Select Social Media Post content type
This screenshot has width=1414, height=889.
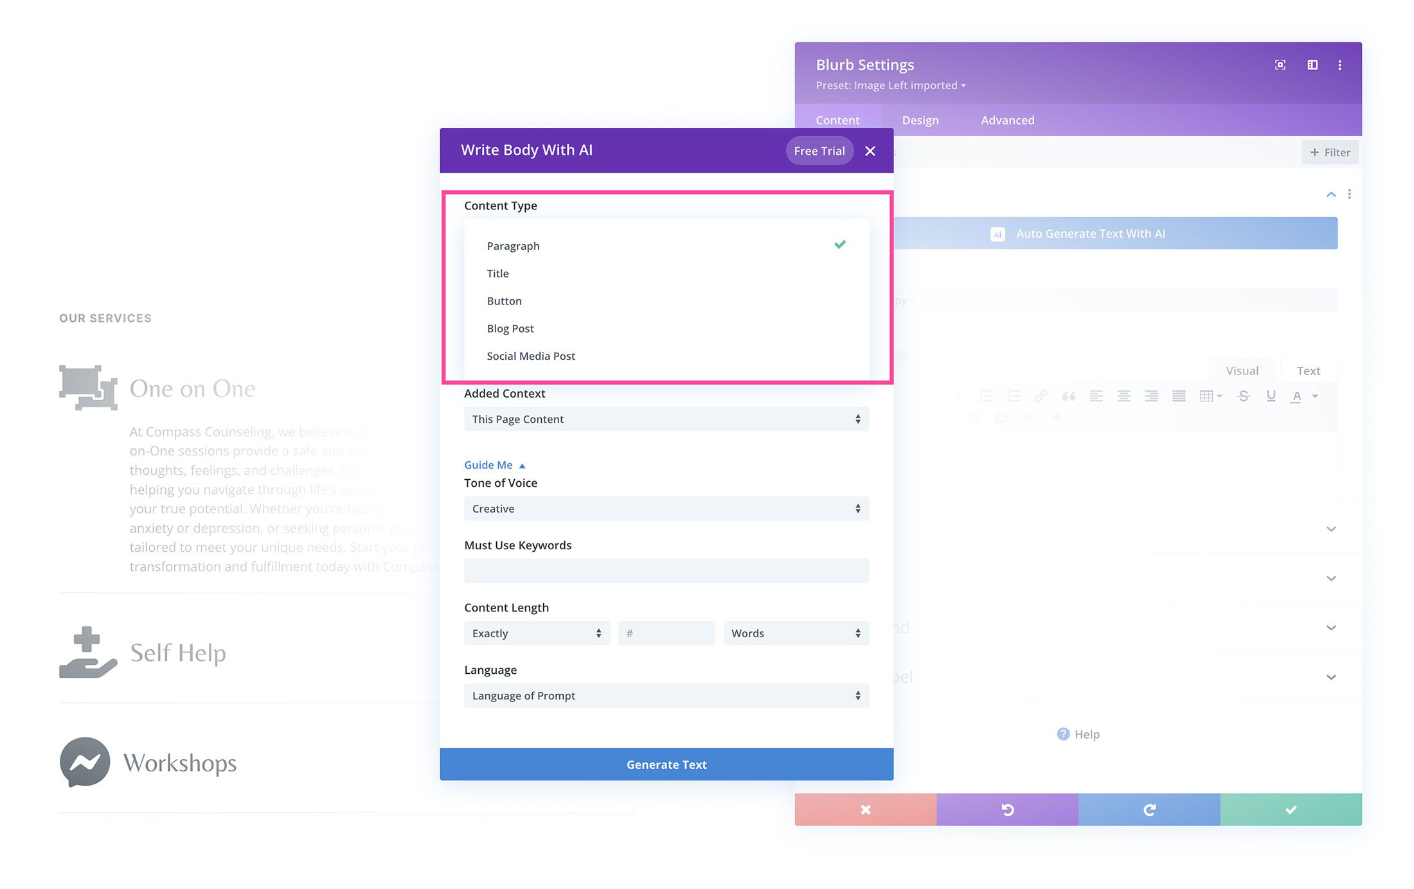coord(532,355)
